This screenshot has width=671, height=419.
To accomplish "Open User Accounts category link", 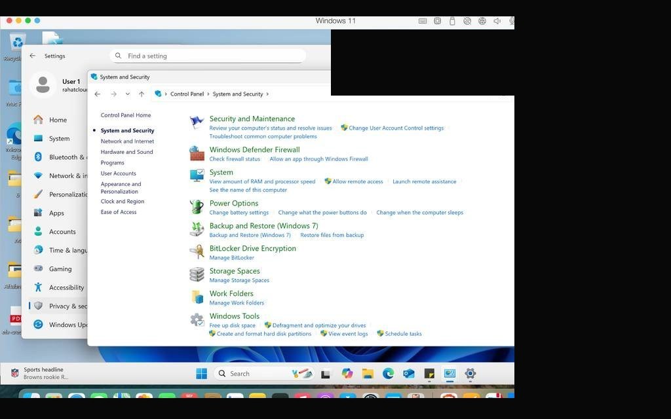I will [x=119, y=173].
